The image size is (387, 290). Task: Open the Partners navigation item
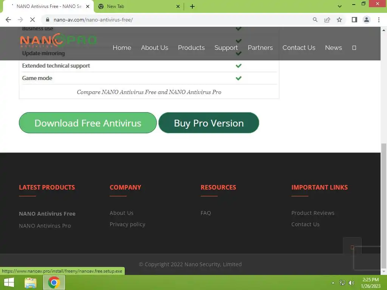tap(260, 48)
